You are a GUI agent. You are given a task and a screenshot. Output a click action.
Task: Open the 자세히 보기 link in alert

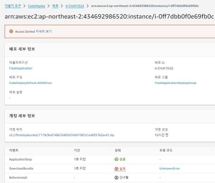(x=44, y=31)
